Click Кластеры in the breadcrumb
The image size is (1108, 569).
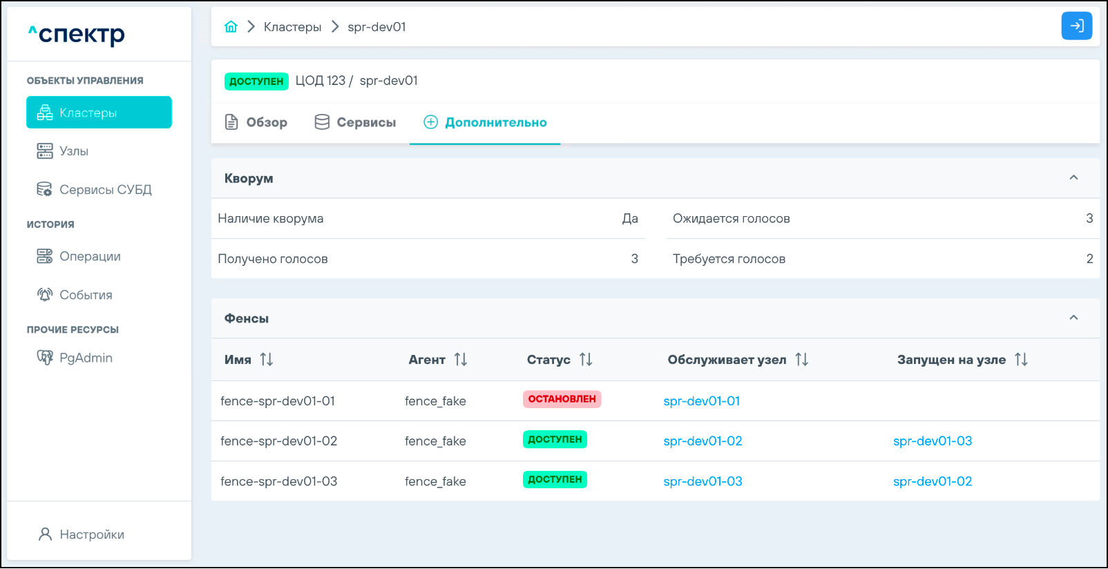(292, 27)
